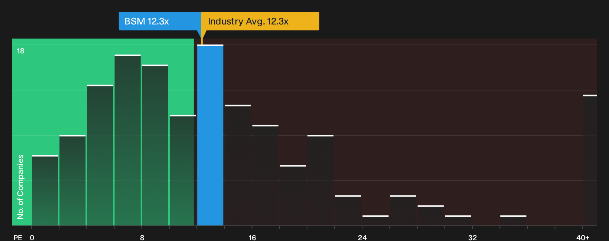Select the green bar for PE 0-2
This screenshot has height=241, width=609.
pyautogui.click(x=45, y=191)
